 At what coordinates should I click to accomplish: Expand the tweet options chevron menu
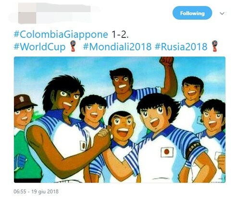(222, 13)
